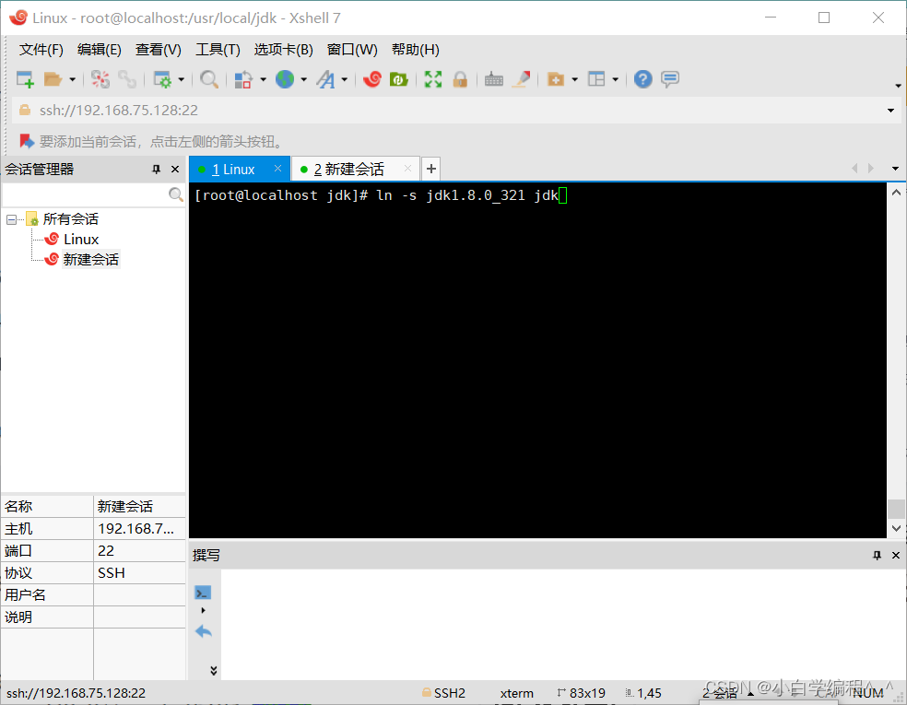Viewport: 907px width, 705px height.
Task: Open the 工具(T) menu
Action: (218, 50)
